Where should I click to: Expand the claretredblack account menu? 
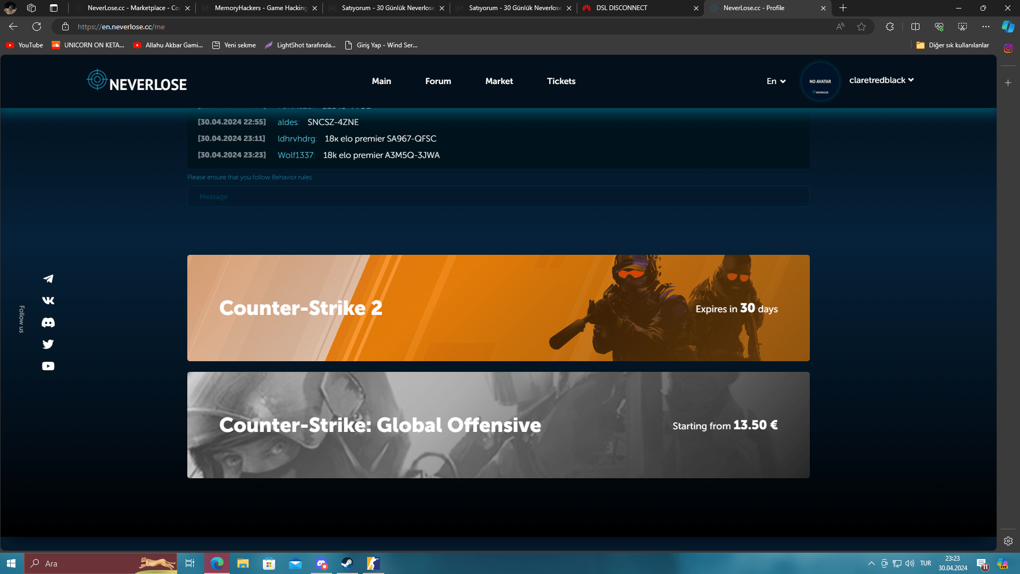click(881, 80)
